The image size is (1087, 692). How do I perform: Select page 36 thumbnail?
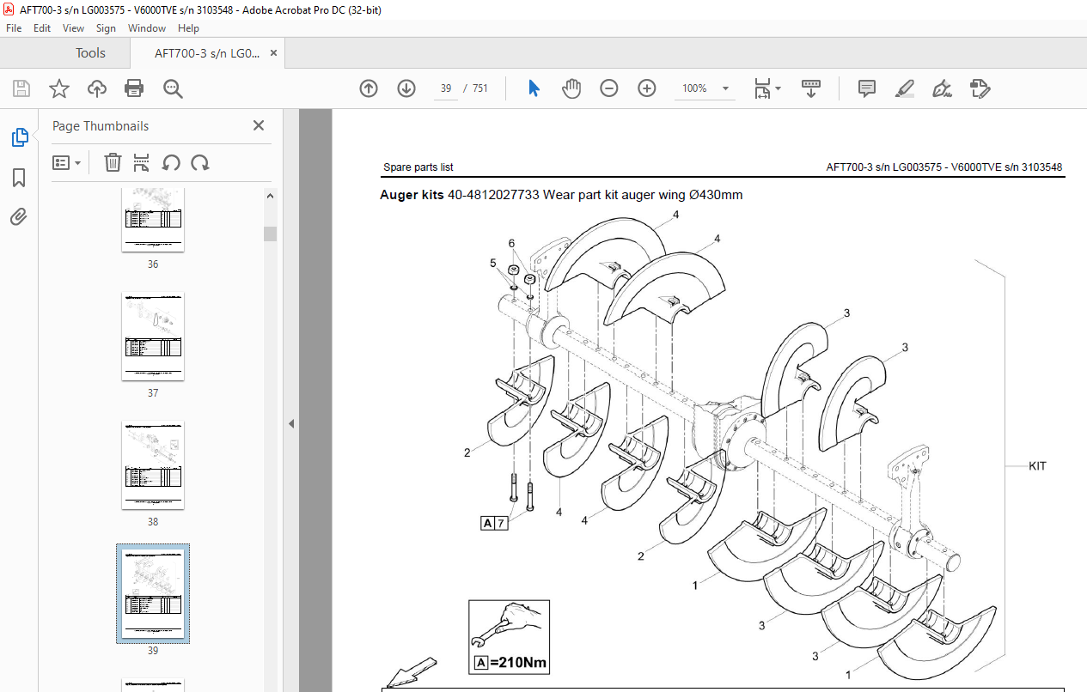[x=153, y=220]
